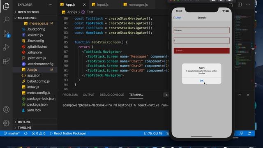This screenshot has width=263, height=148.
Task: Open the OUTPUT panel tab
Action: [89, 95]
